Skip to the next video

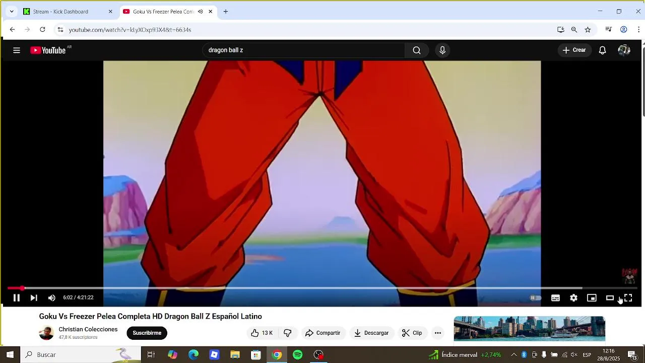pos(34,298)
